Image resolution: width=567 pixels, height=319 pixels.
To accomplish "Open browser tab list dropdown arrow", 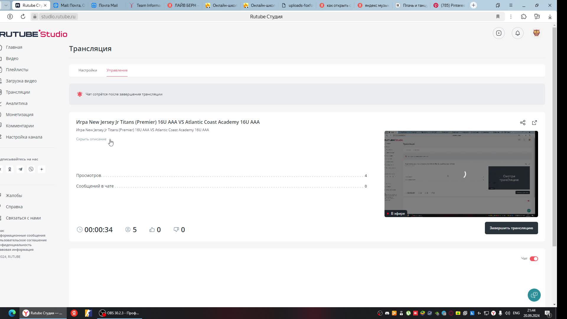I will tap(6, 5).
